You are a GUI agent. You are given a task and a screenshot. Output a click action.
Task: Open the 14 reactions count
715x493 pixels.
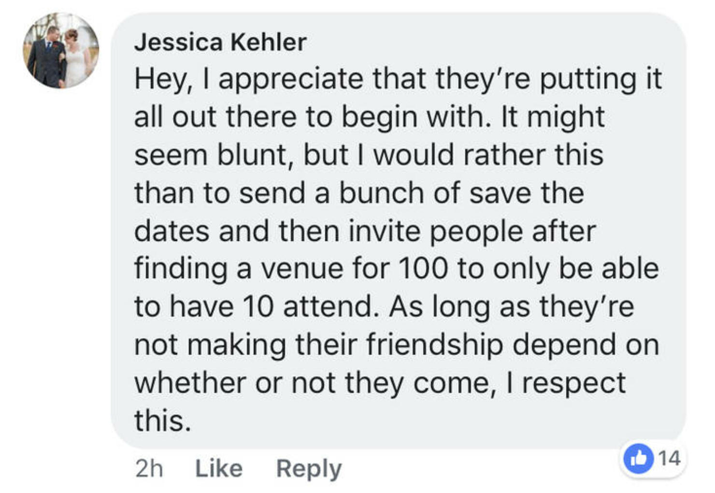(x=670, y=458)
